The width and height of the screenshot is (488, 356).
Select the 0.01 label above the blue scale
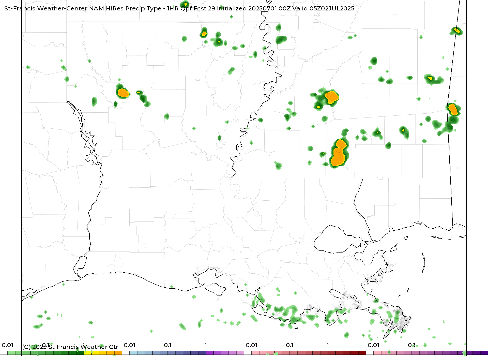pyautogui.click(x=130, y=345)
